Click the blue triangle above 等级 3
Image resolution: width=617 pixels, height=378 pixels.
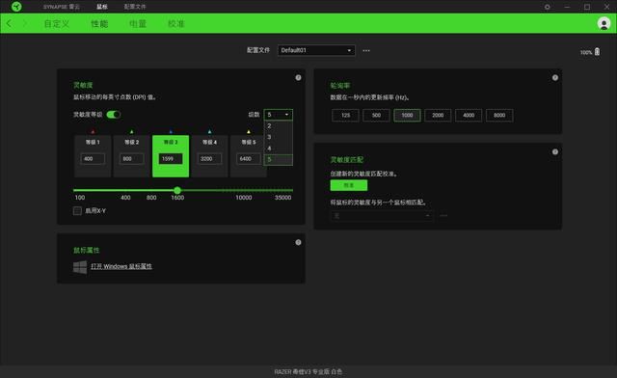pos(171,131)
